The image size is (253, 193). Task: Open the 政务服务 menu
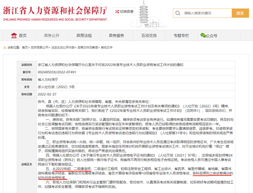click(x=117, y=36)
